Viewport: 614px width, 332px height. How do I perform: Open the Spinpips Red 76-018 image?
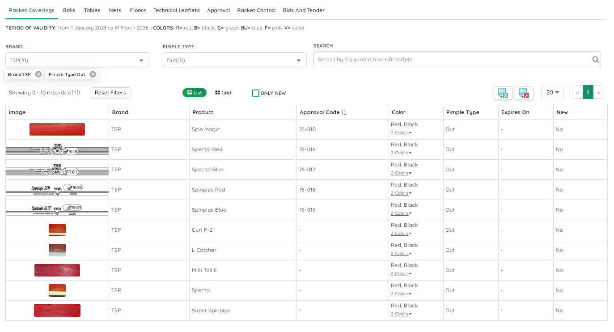point(57,190)
